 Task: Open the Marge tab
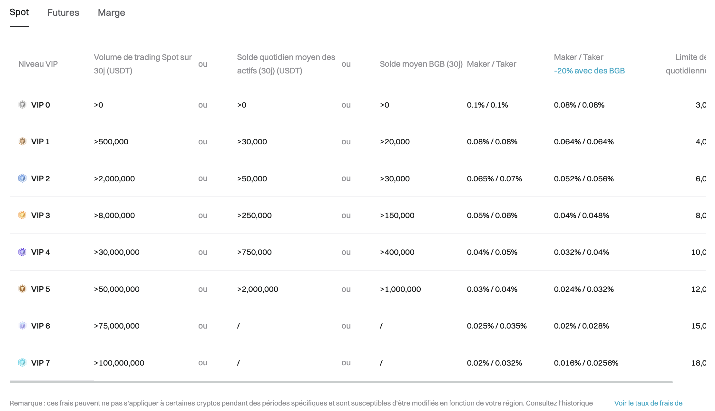(112, 13)
